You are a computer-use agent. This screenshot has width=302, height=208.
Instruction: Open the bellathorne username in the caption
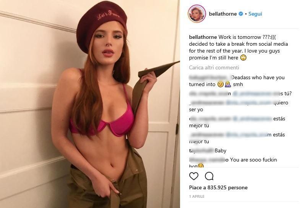(203, 37)
